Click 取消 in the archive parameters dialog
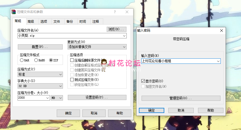The image size is (241, 130). 94,113
